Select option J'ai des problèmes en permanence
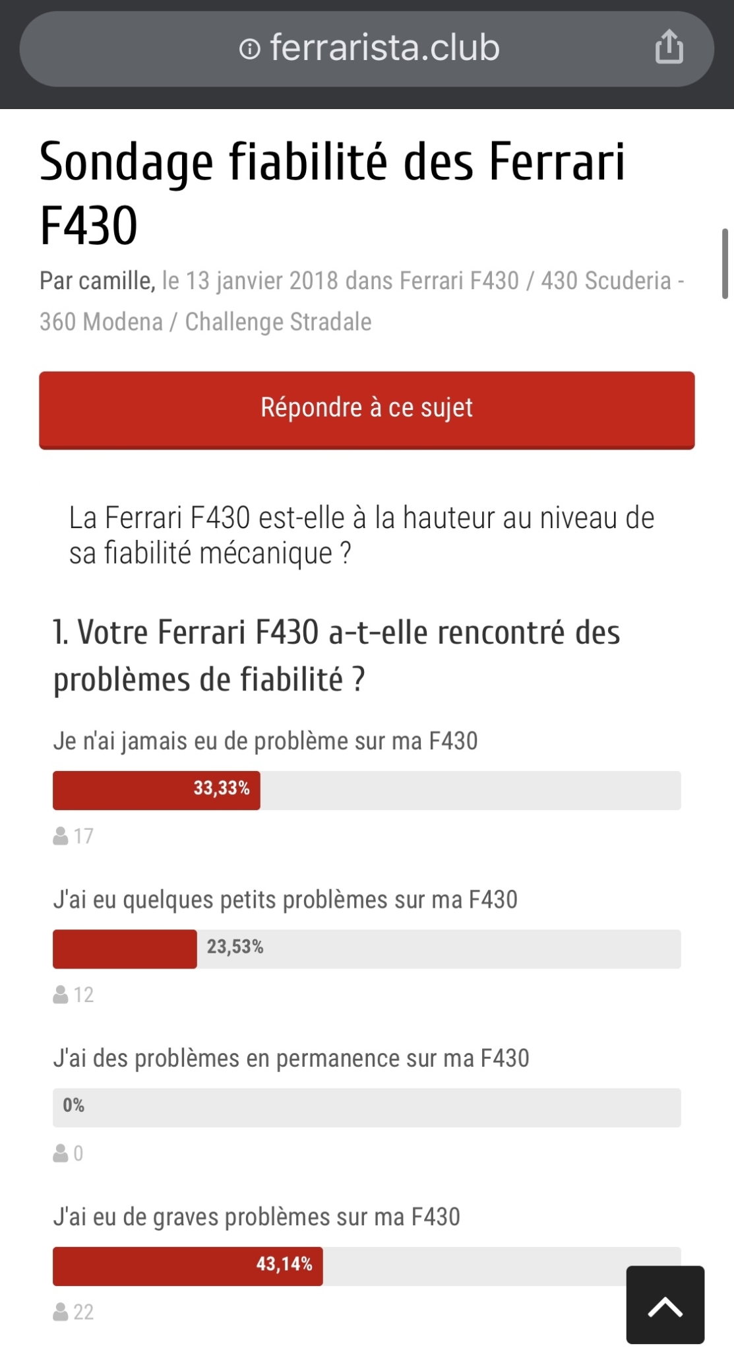 pyautogui.click(x=291, y=1058)
